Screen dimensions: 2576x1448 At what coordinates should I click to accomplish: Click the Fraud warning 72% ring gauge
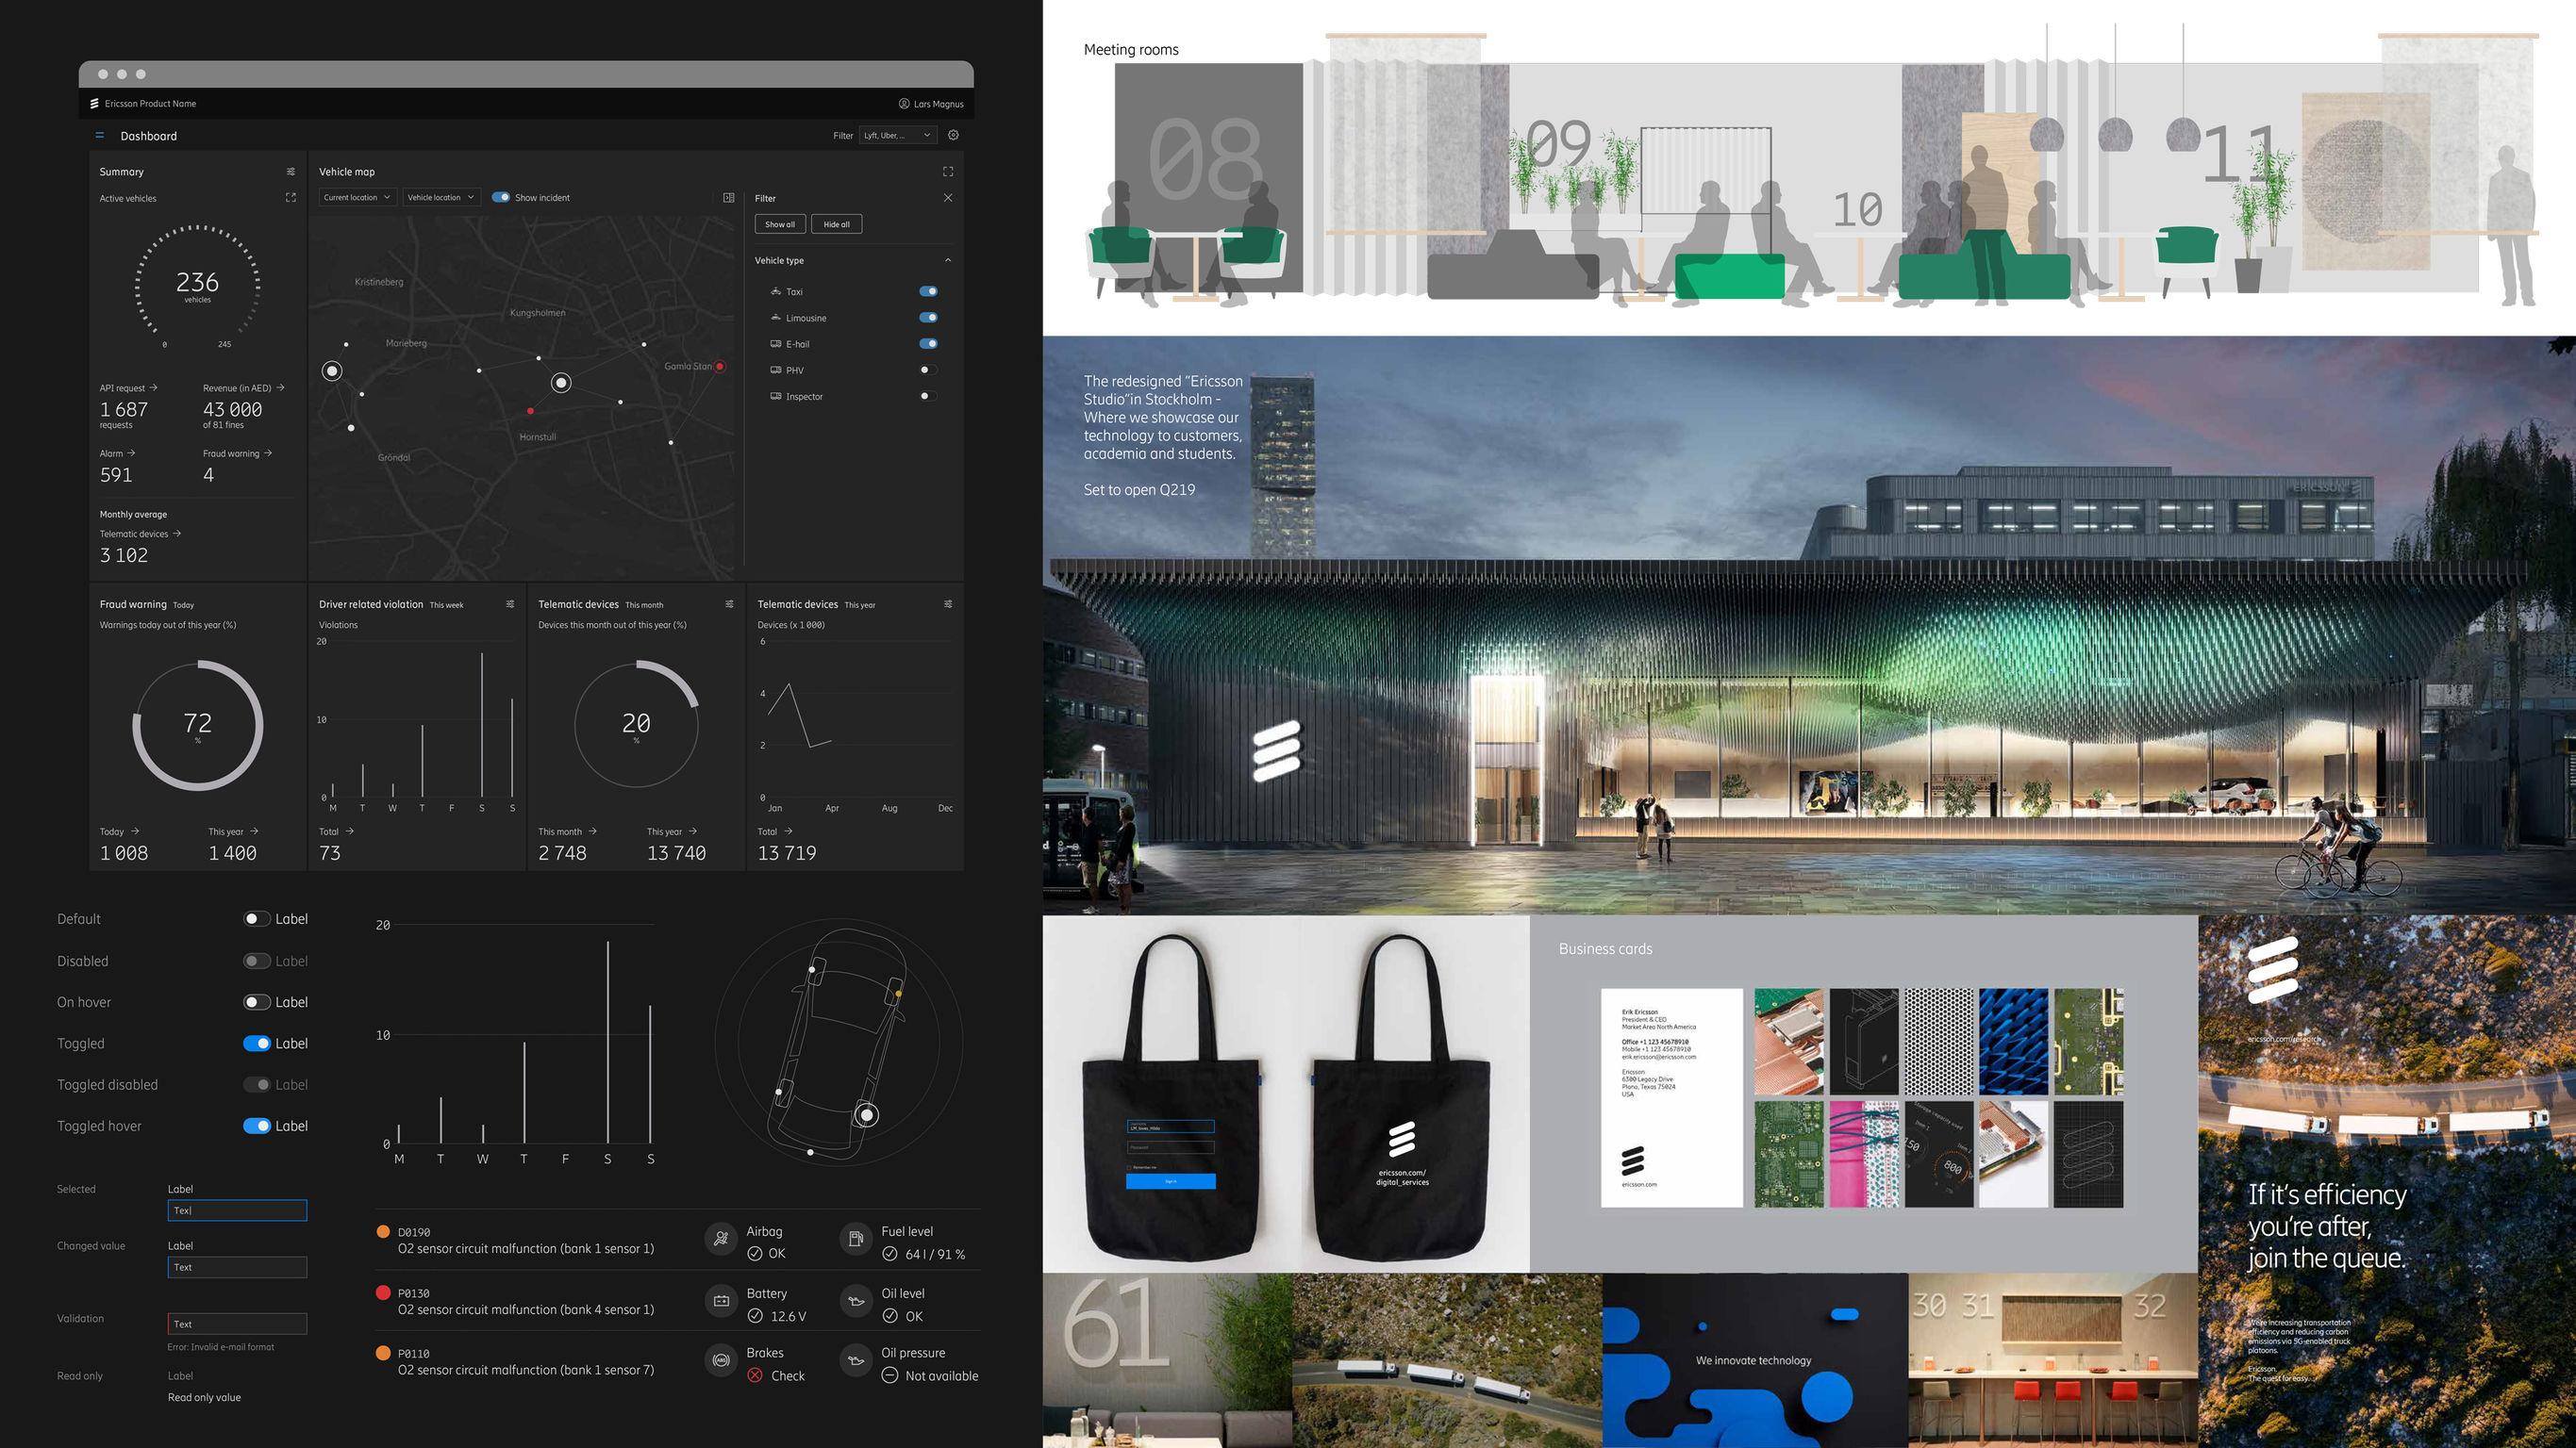[x=198, y=726]
